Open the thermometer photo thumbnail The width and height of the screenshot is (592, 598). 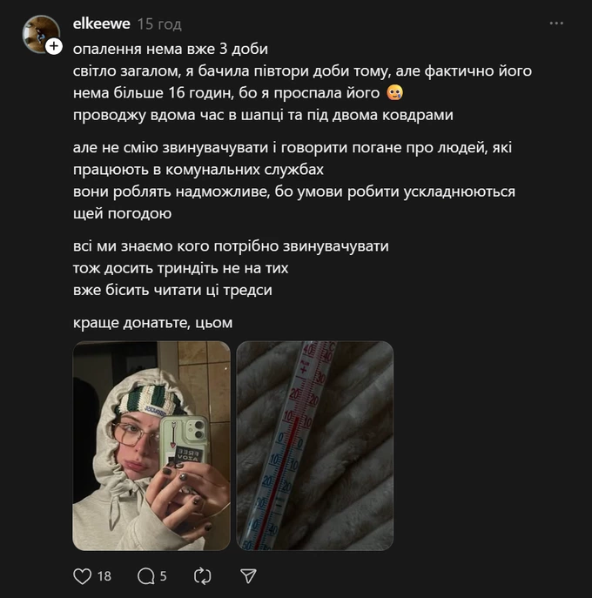[314, 446]
